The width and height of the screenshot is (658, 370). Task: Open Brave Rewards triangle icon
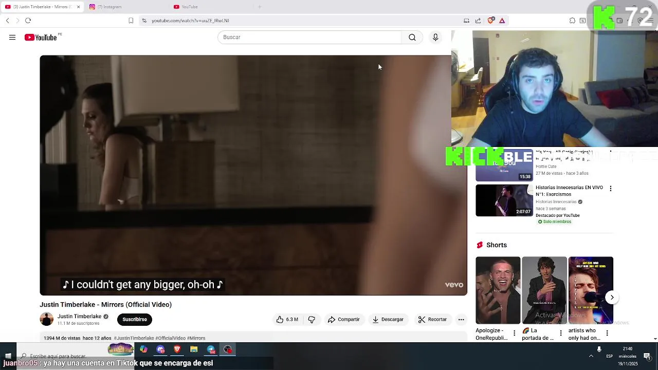pyautogui.click(x=502, y=21)
